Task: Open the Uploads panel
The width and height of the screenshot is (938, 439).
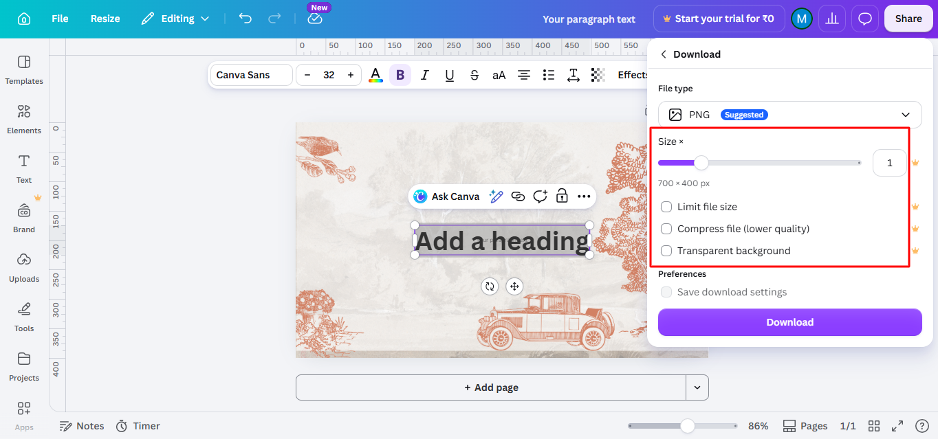Action: [24, 268]
